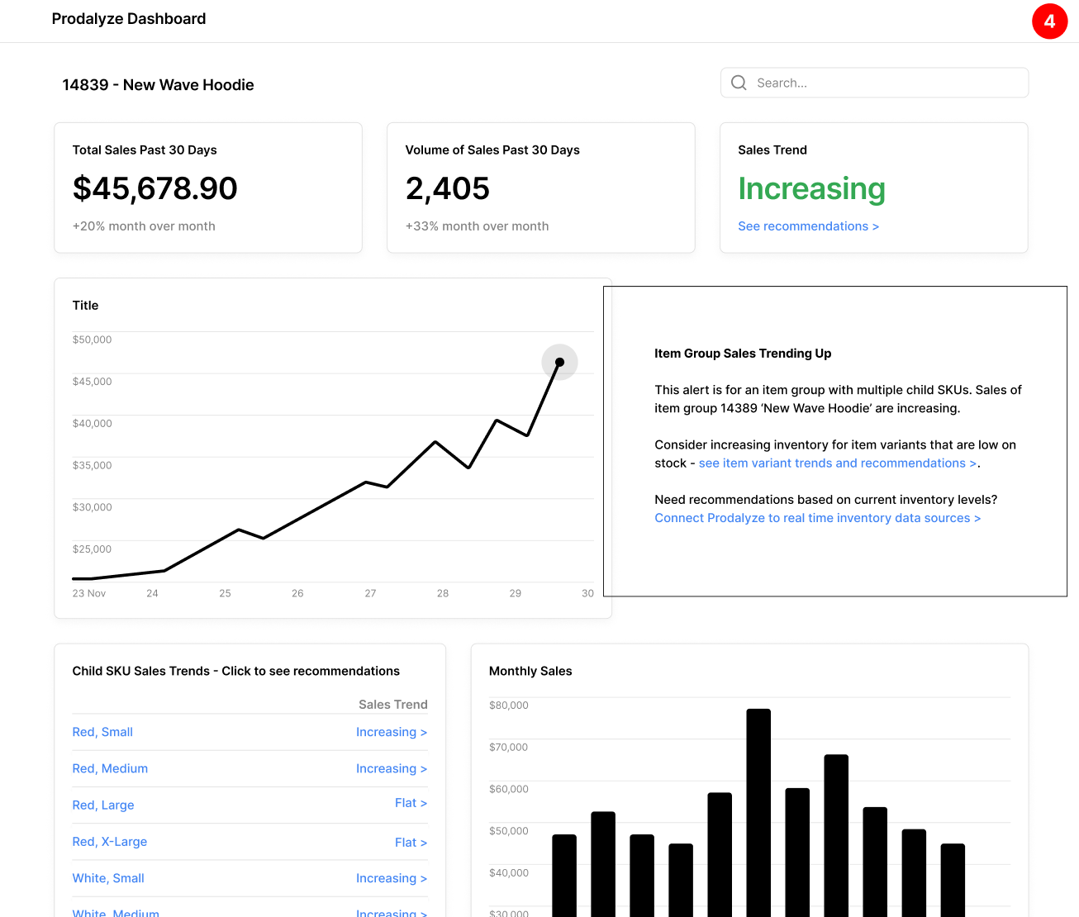Select the chart's highlighted data point
This screenshot has width=1079, height=917.
559,362
